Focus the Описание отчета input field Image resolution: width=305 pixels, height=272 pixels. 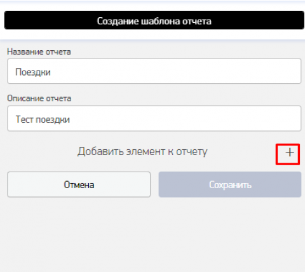pyautogui.click(x=154, y=118)
